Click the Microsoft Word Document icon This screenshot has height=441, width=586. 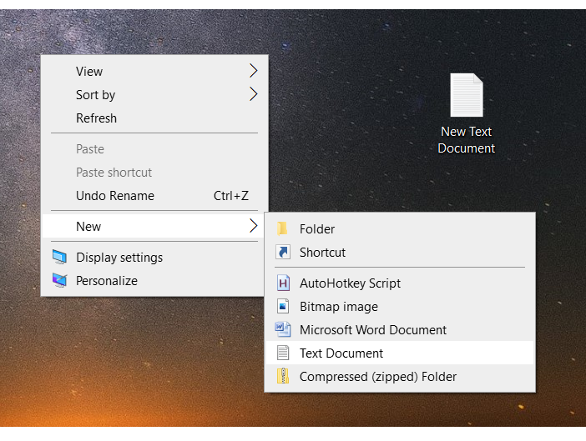(x=283, y=330)
